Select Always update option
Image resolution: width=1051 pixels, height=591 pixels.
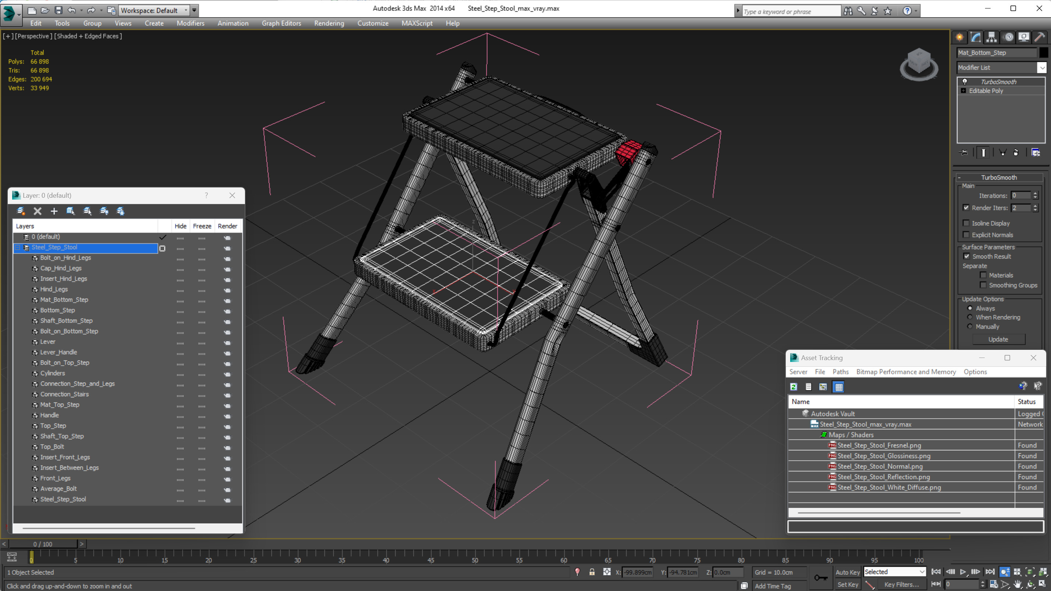pyautogui.click(x=970, y=308)
